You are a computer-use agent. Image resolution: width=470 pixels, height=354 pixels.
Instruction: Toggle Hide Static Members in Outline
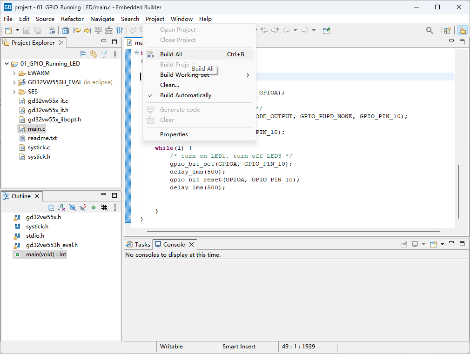(82, 208)
